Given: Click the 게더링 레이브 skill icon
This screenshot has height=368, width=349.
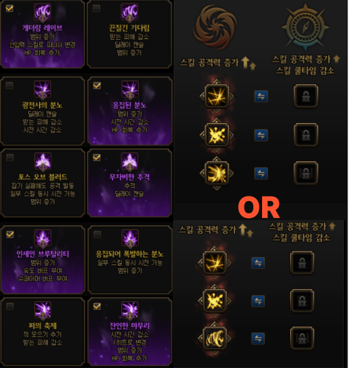Looking at the screenshot, I should pos(42,12).
